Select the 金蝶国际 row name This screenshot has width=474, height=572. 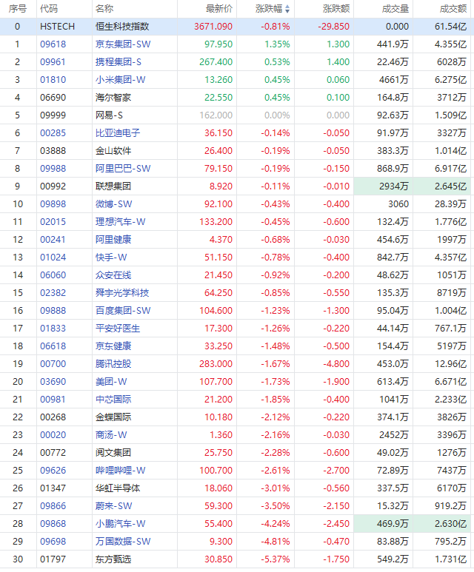(113, 417)
